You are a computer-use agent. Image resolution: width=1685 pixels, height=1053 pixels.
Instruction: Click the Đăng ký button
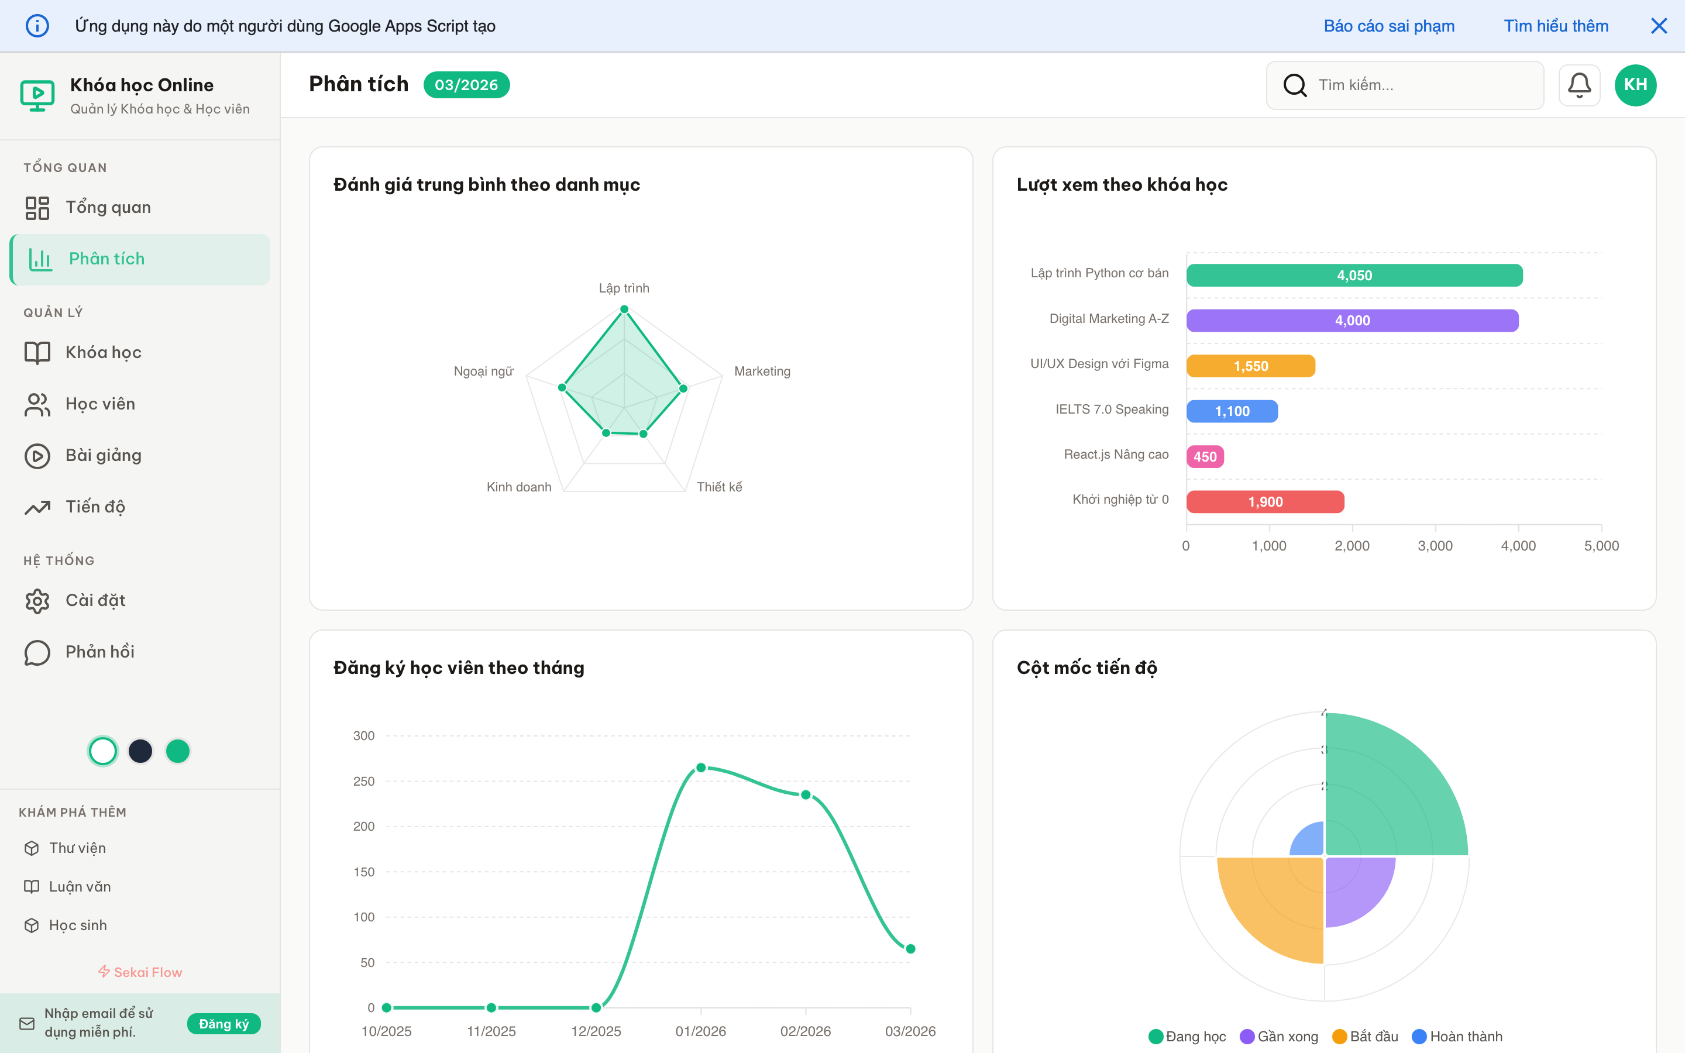[223, 1024]
